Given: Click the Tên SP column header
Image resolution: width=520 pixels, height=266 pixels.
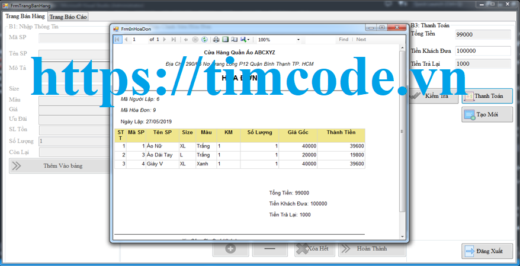Looking at the screenshot, I should 162,135.
